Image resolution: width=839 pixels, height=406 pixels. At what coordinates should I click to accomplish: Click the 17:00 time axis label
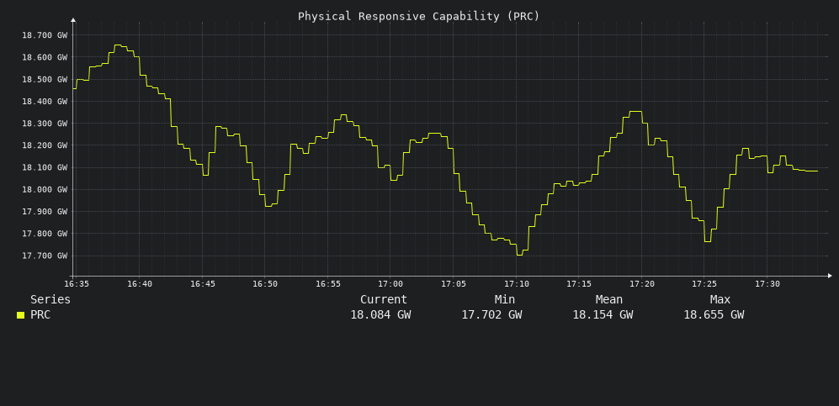(390, 284)
